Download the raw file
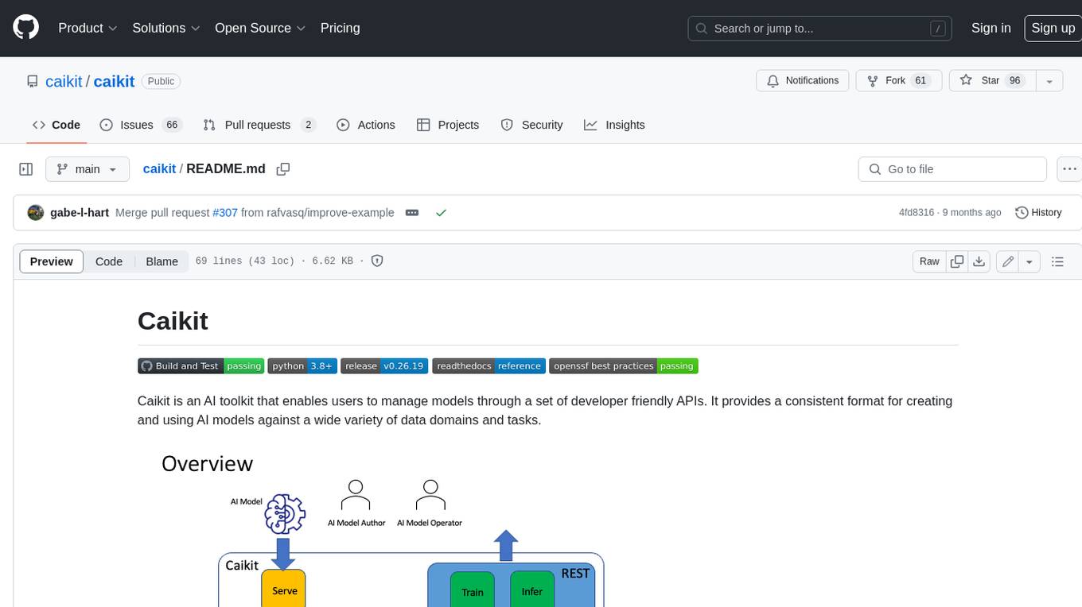Image resolution: width=1082 pixels, height=607 pixels. point(979,261)
